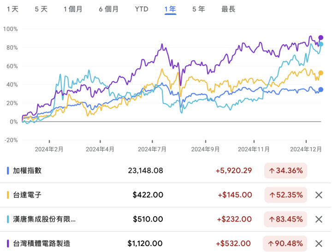Click the yellow 台達電子 endpoint dot
The image size is (332, 252).
coord(321,73)
